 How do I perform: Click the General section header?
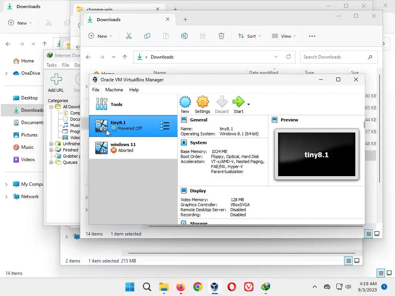pos(199,120)
